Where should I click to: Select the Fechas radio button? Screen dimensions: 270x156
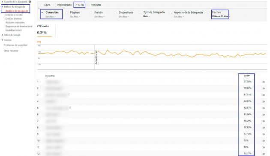pyautogui.click(x=209, y=12)
